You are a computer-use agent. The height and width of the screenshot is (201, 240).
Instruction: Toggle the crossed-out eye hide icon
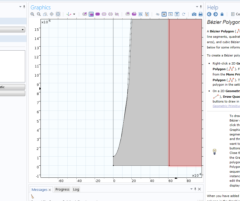click(x=158, y=14)
